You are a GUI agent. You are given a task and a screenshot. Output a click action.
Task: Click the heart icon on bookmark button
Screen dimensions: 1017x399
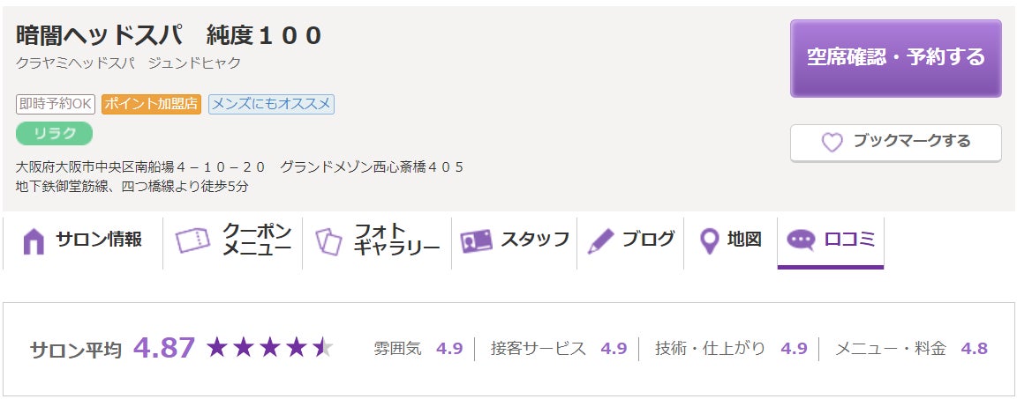832,142
